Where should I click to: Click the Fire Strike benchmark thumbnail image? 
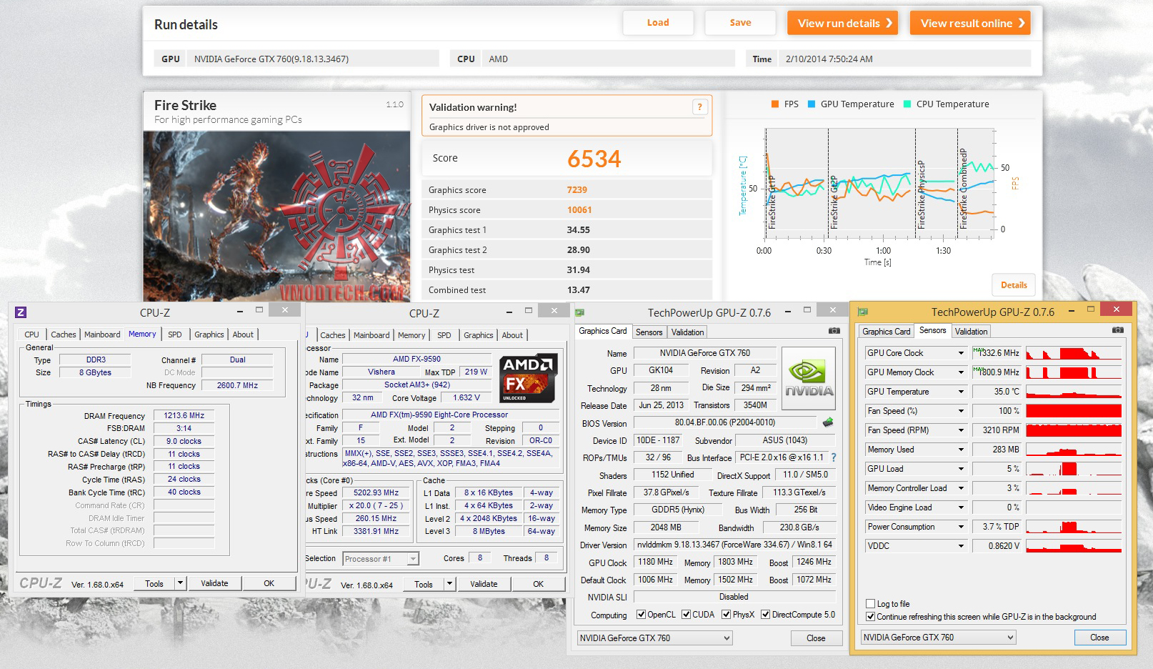tap(277, 216)
